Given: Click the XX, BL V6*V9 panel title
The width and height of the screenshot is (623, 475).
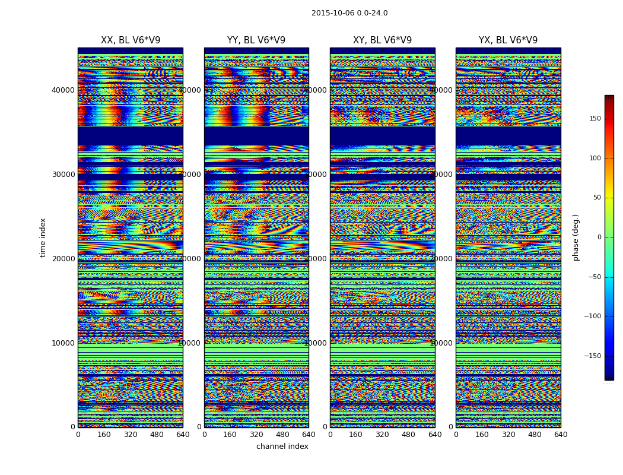Looking at the screenshot, I should (131, 40).
